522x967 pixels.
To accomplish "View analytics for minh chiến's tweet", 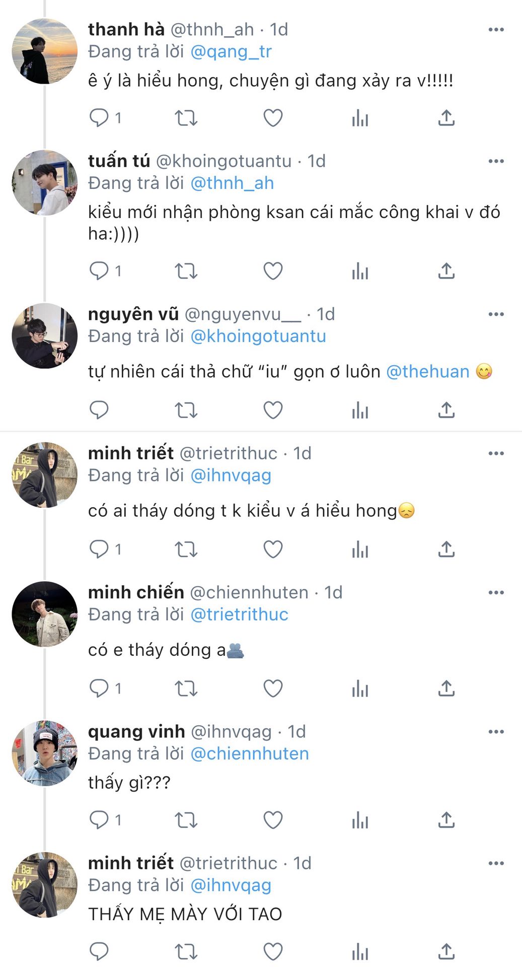I will click(x=360, y=688).
